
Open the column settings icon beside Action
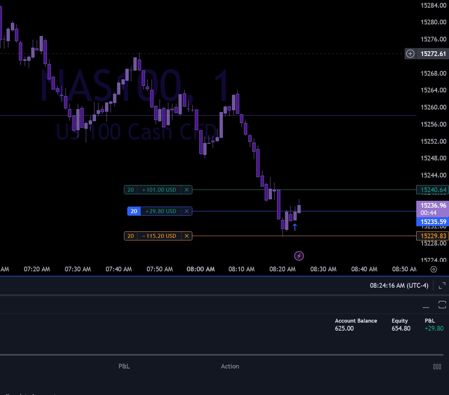pyautogui.click(x=437, y=367)
